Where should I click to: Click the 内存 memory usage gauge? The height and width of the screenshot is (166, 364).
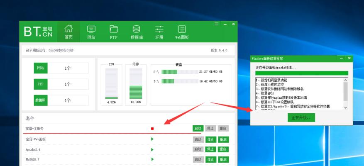pyautogui.click(x=136, y=83)
